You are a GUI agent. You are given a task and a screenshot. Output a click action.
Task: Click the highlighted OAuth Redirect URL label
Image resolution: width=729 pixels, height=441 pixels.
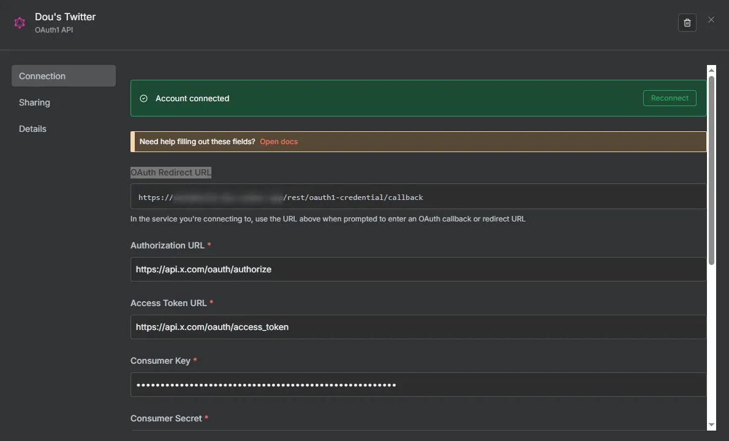coord(170,172)
